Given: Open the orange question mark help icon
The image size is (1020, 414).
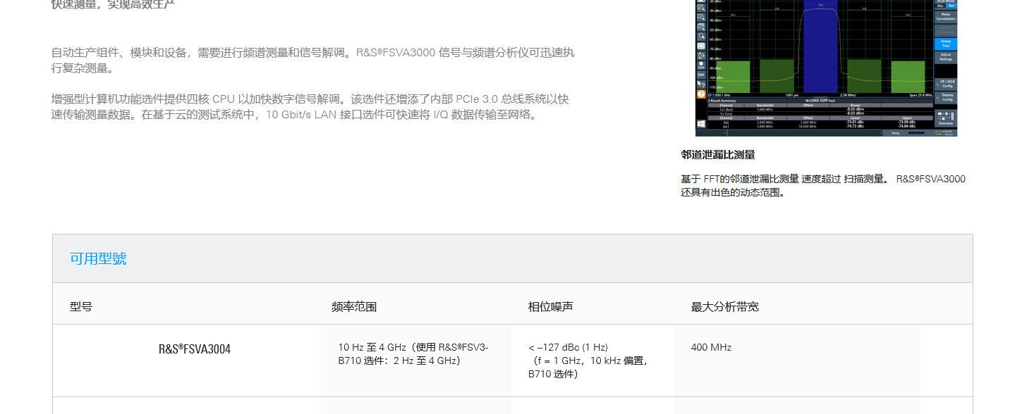Looking at the screenshot, I should (x=701, y=94).
